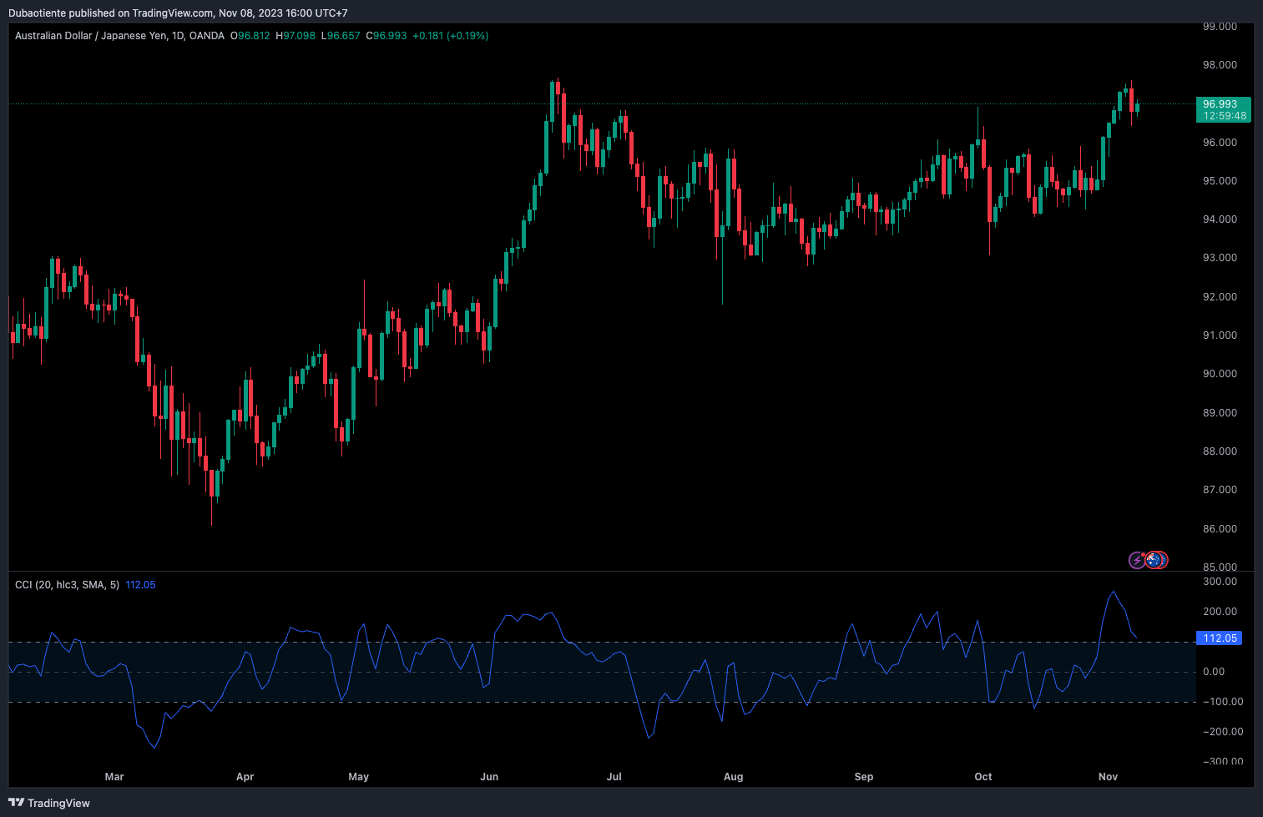Screen dimensions: 1263x817
Task: Click the 98.000 level on the price scale
Action: click(1220, 65)
